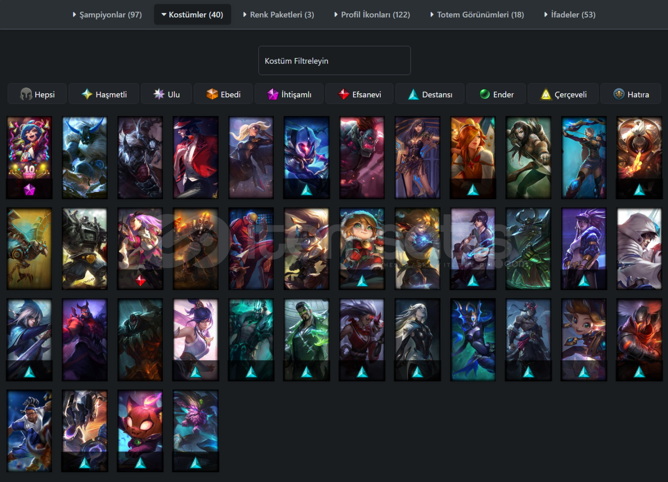Show only Hatıra legacy skins
The height and width of the screenshot is (482, 668).
click(631, 94)
